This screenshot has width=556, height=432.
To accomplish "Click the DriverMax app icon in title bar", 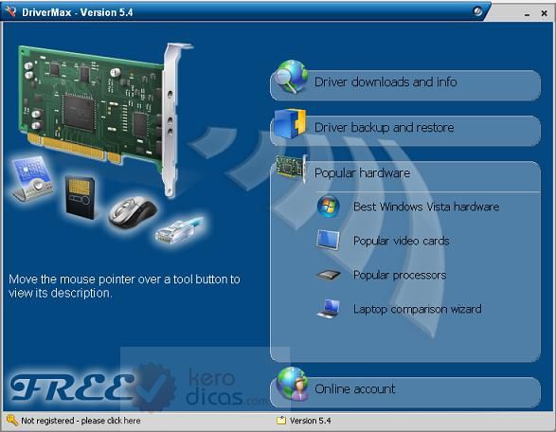I will point(10,11).
